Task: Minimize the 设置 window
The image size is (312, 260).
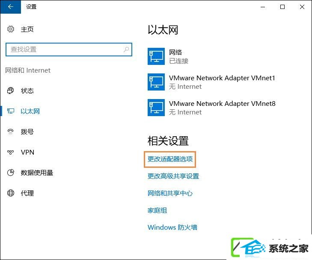Action: click(263, 7)
